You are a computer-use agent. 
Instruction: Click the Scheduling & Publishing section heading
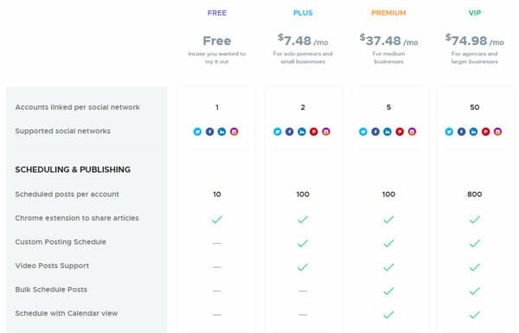click(x=73, y=170)
